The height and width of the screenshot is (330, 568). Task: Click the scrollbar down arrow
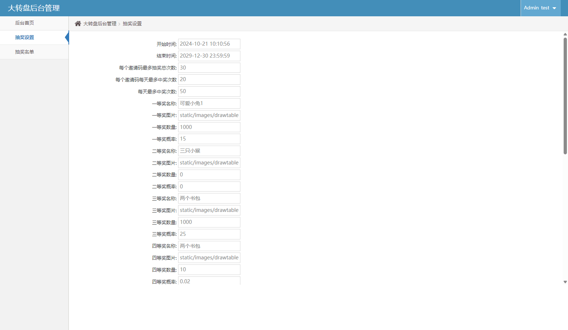pyautogui.click(x=565, y=282)
